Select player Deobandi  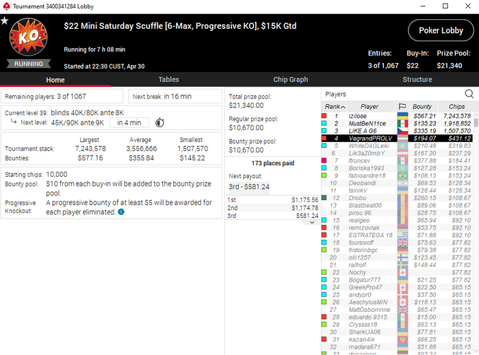(x=396, y=183)
